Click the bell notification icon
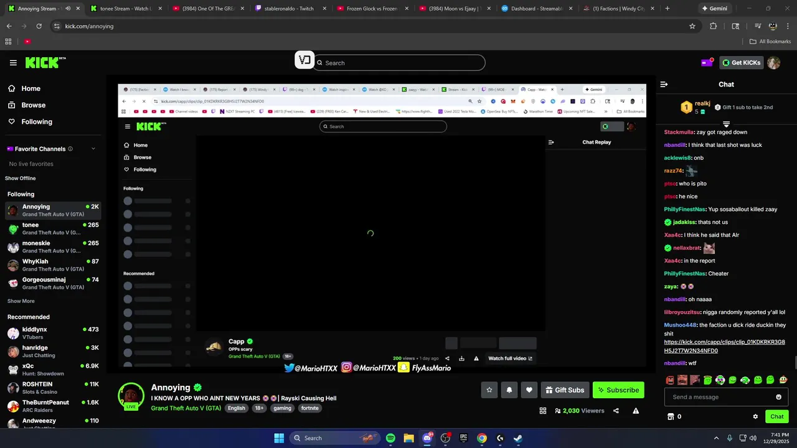This screenshot has height=448, width=797. 509,390
